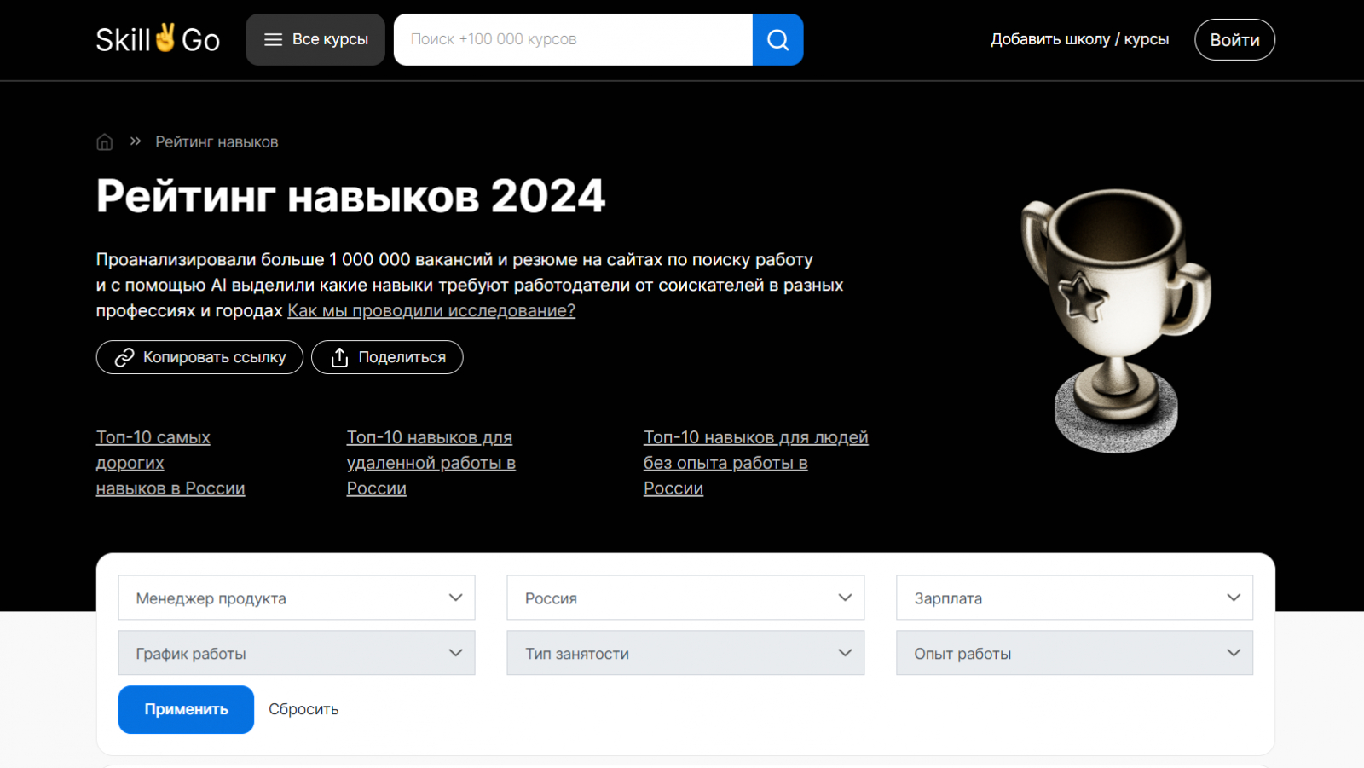Click the share upload icon
This screenshot has width=1364, height=768.
pyautogui.click(x=339, y=357)
